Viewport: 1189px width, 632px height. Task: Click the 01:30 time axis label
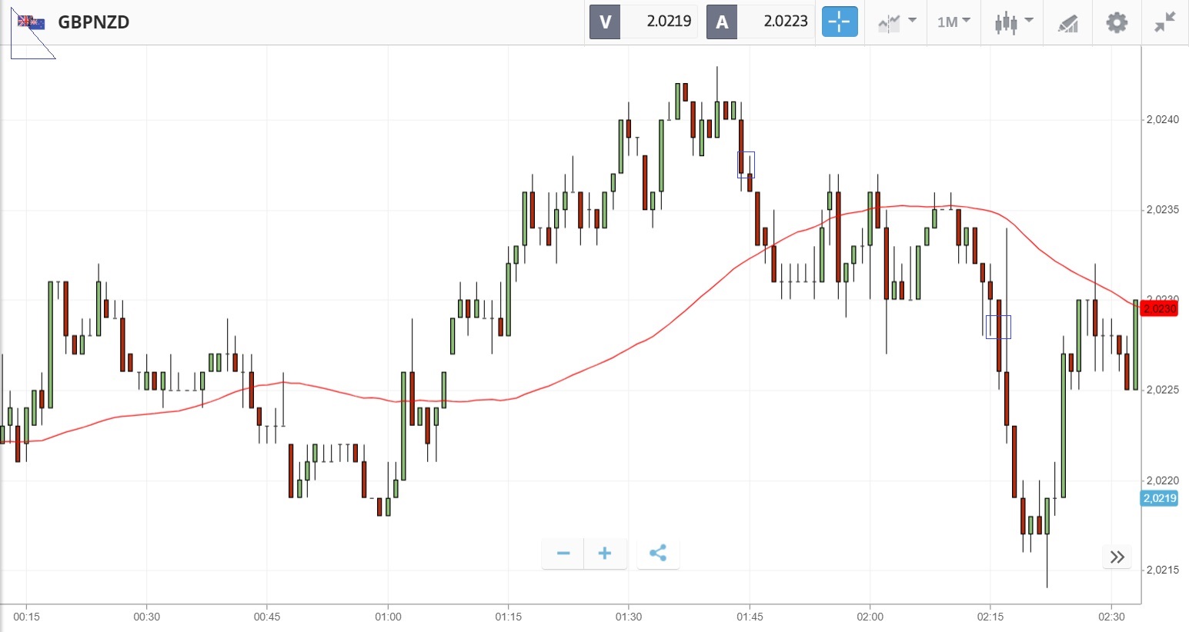629,617
